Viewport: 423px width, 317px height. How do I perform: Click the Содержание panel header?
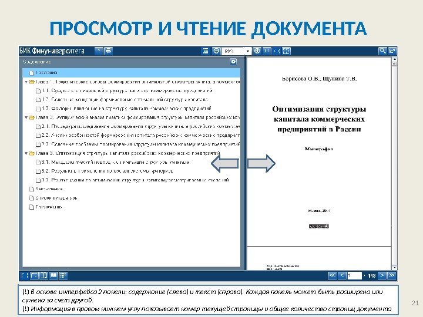(x=37, y=62)
